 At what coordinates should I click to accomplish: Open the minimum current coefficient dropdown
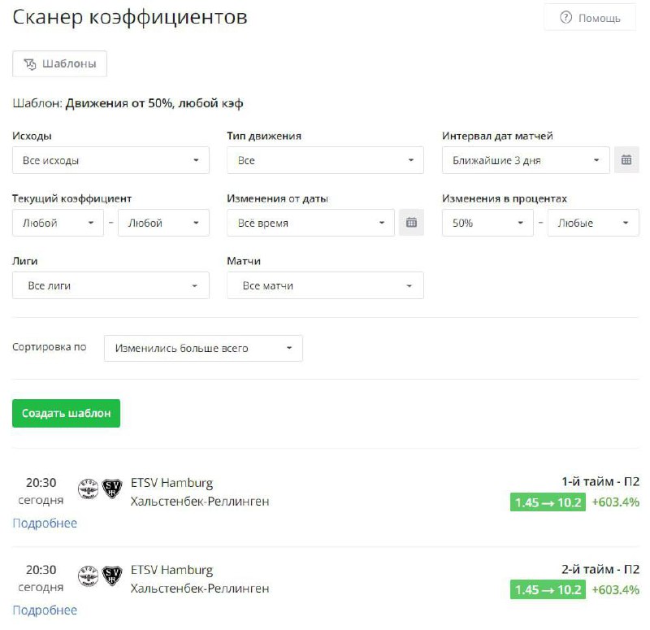(57, 223)
